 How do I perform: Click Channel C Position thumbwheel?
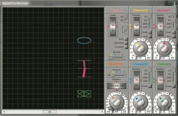[x=160, y=27]
